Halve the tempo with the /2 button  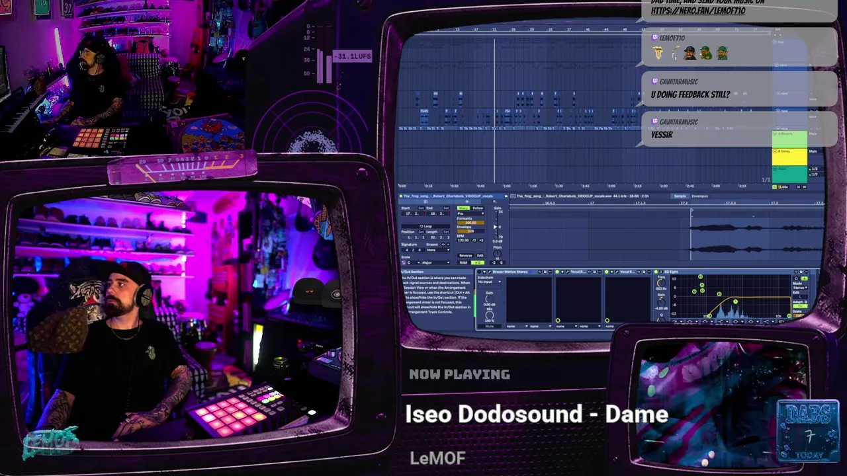pyautogui.click(x=474, y=240)
